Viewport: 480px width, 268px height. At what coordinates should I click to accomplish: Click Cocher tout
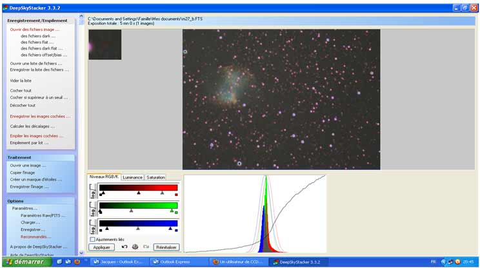21,91
